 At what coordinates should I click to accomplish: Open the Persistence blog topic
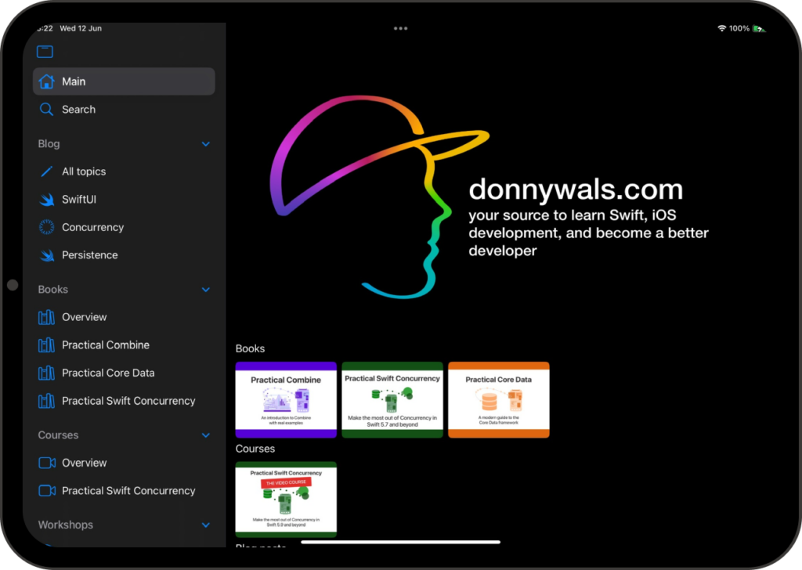(124, 255)
